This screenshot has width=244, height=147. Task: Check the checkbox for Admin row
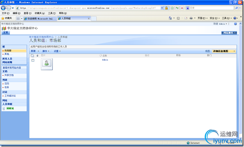tap(33, 60)
